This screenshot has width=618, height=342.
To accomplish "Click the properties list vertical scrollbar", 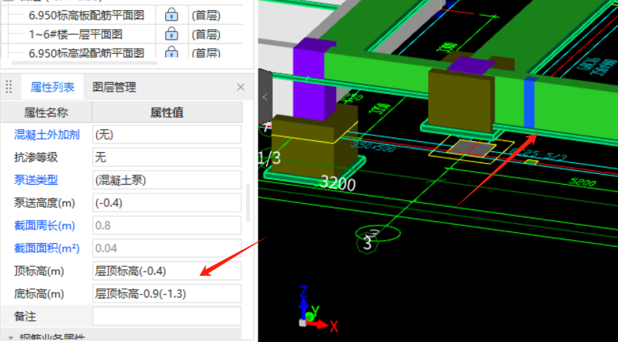I will click(x=248, y=202).
